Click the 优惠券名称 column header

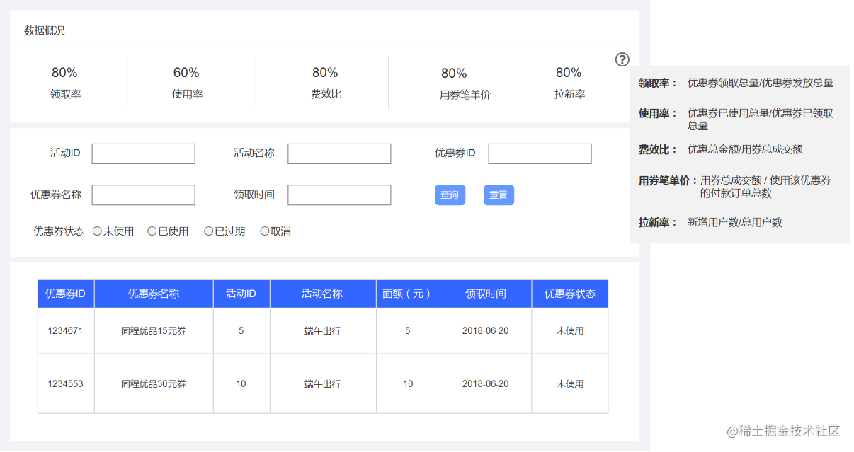point(154,294)
